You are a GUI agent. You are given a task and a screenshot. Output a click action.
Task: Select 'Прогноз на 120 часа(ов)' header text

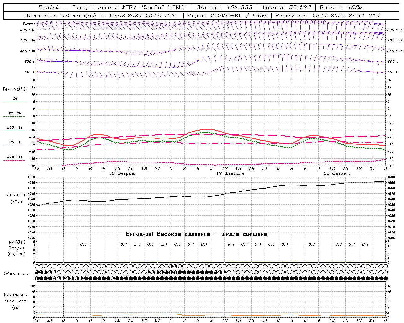pyautogui.click(x=61, y=15)
